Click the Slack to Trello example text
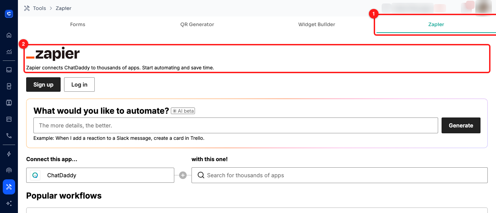496x213 pixels. tap(119, 138)
